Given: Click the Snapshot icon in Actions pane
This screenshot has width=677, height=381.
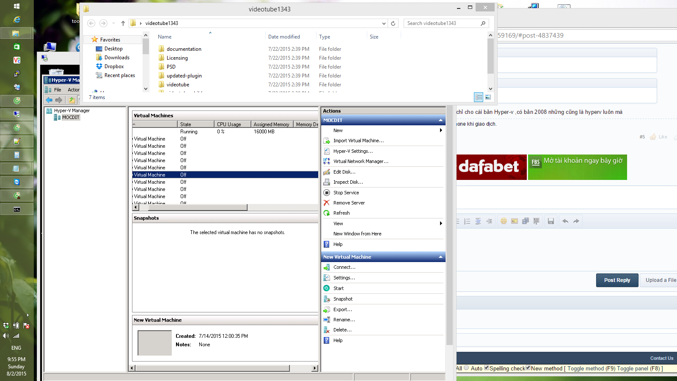Looking at the screenshot, I should (x=327, y=299).
